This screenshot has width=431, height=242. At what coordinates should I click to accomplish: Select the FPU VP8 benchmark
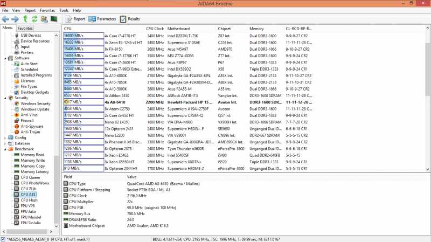pyautogui.click(x=27, y=206)
